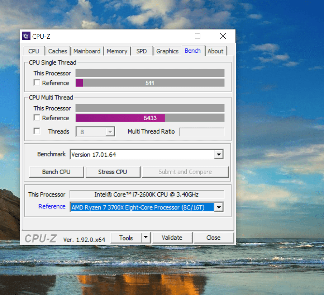Minimize the CPU-Z window
The height and width of the screenshot is (295, 324).
point(173,36)
